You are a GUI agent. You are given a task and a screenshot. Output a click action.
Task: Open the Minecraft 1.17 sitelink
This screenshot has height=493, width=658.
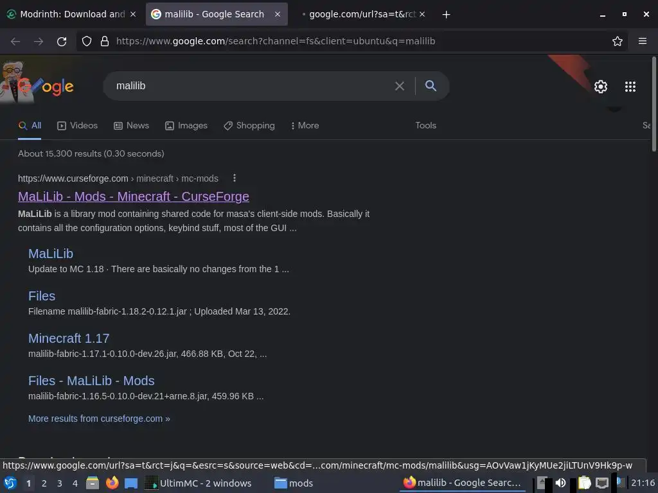click(69, 339)
